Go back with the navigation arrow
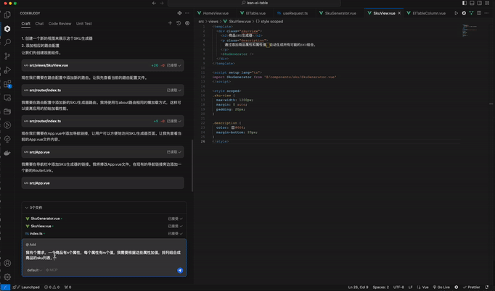This screenshot has height=291, width=495. (x=154, y=3)
